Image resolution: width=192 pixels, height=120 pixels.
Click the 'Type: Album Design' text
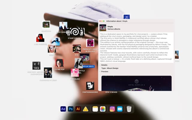(110, 68)
